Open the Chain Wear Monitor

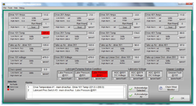click(x=168, y=88)
